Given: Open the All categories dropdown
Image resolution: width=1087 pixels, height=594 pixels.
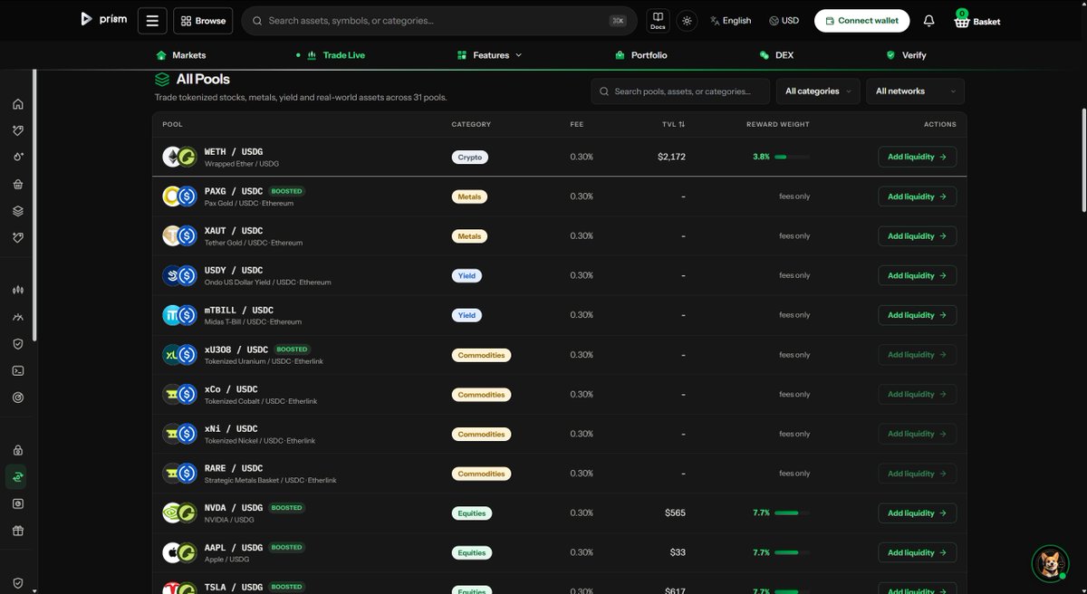Looking at the screenshot, I should [x=818, y=91].
